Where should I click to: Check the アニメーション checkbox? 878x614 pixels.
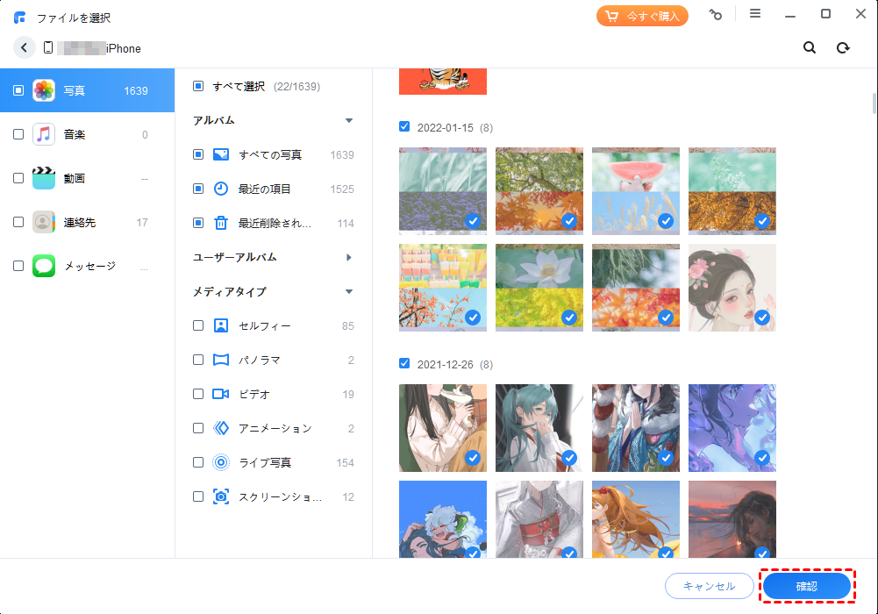[x=198, y=428]
